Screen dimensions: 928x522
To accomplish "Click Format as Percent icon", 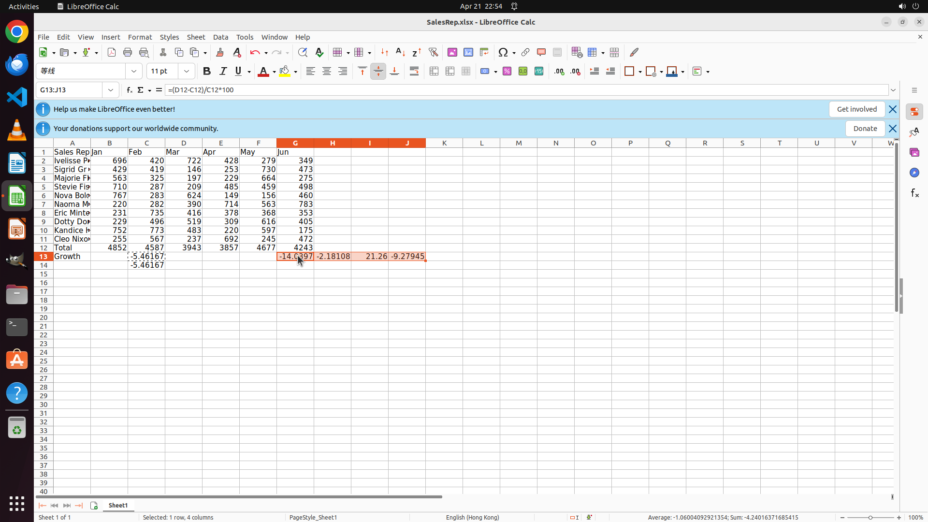I will [x=507, y=71].
